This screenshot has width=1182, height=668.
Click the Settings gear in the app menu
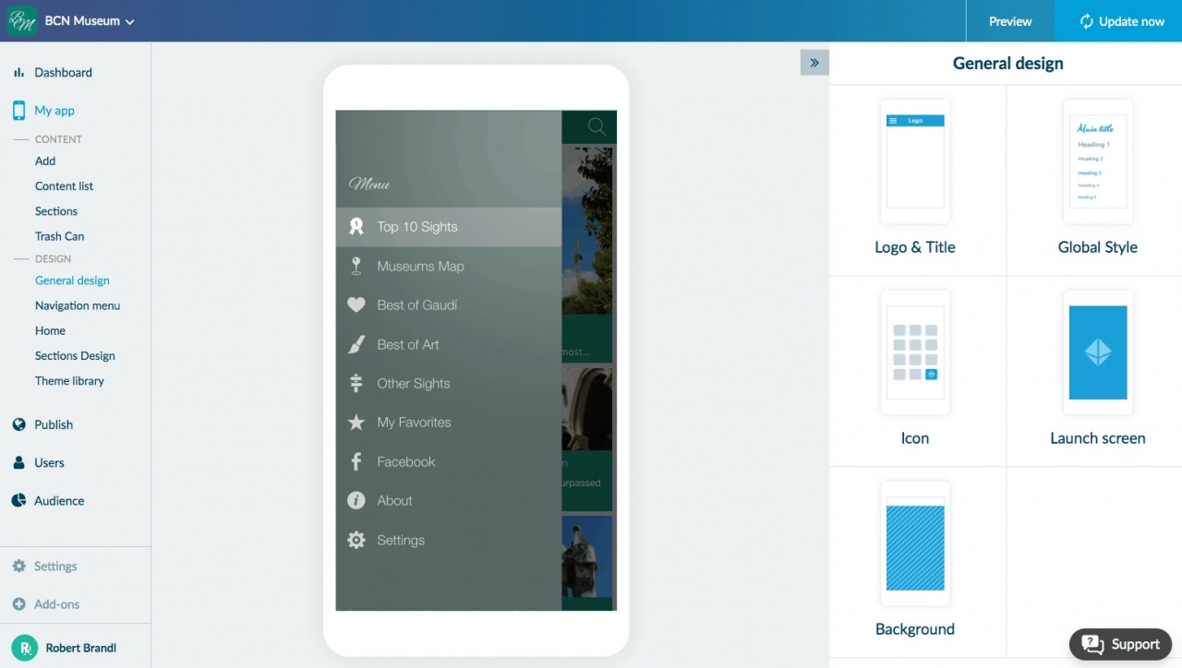[356, 540]
